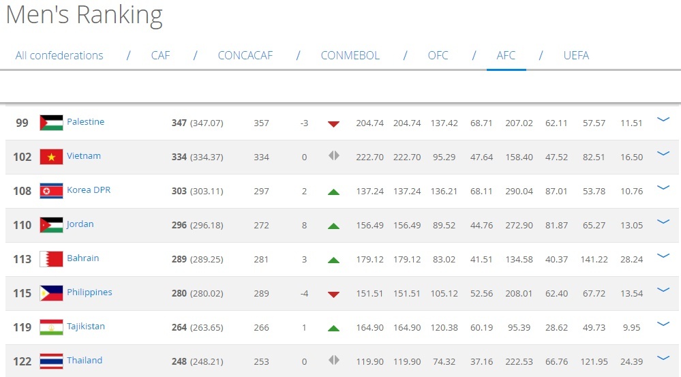Expand the Jordan row details chevron
The image size is (681, 377).
pos(663,222)
